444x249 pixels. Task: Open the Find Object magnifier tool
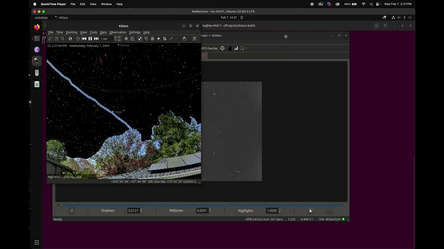pyautogui.click(x=62, y=39)
